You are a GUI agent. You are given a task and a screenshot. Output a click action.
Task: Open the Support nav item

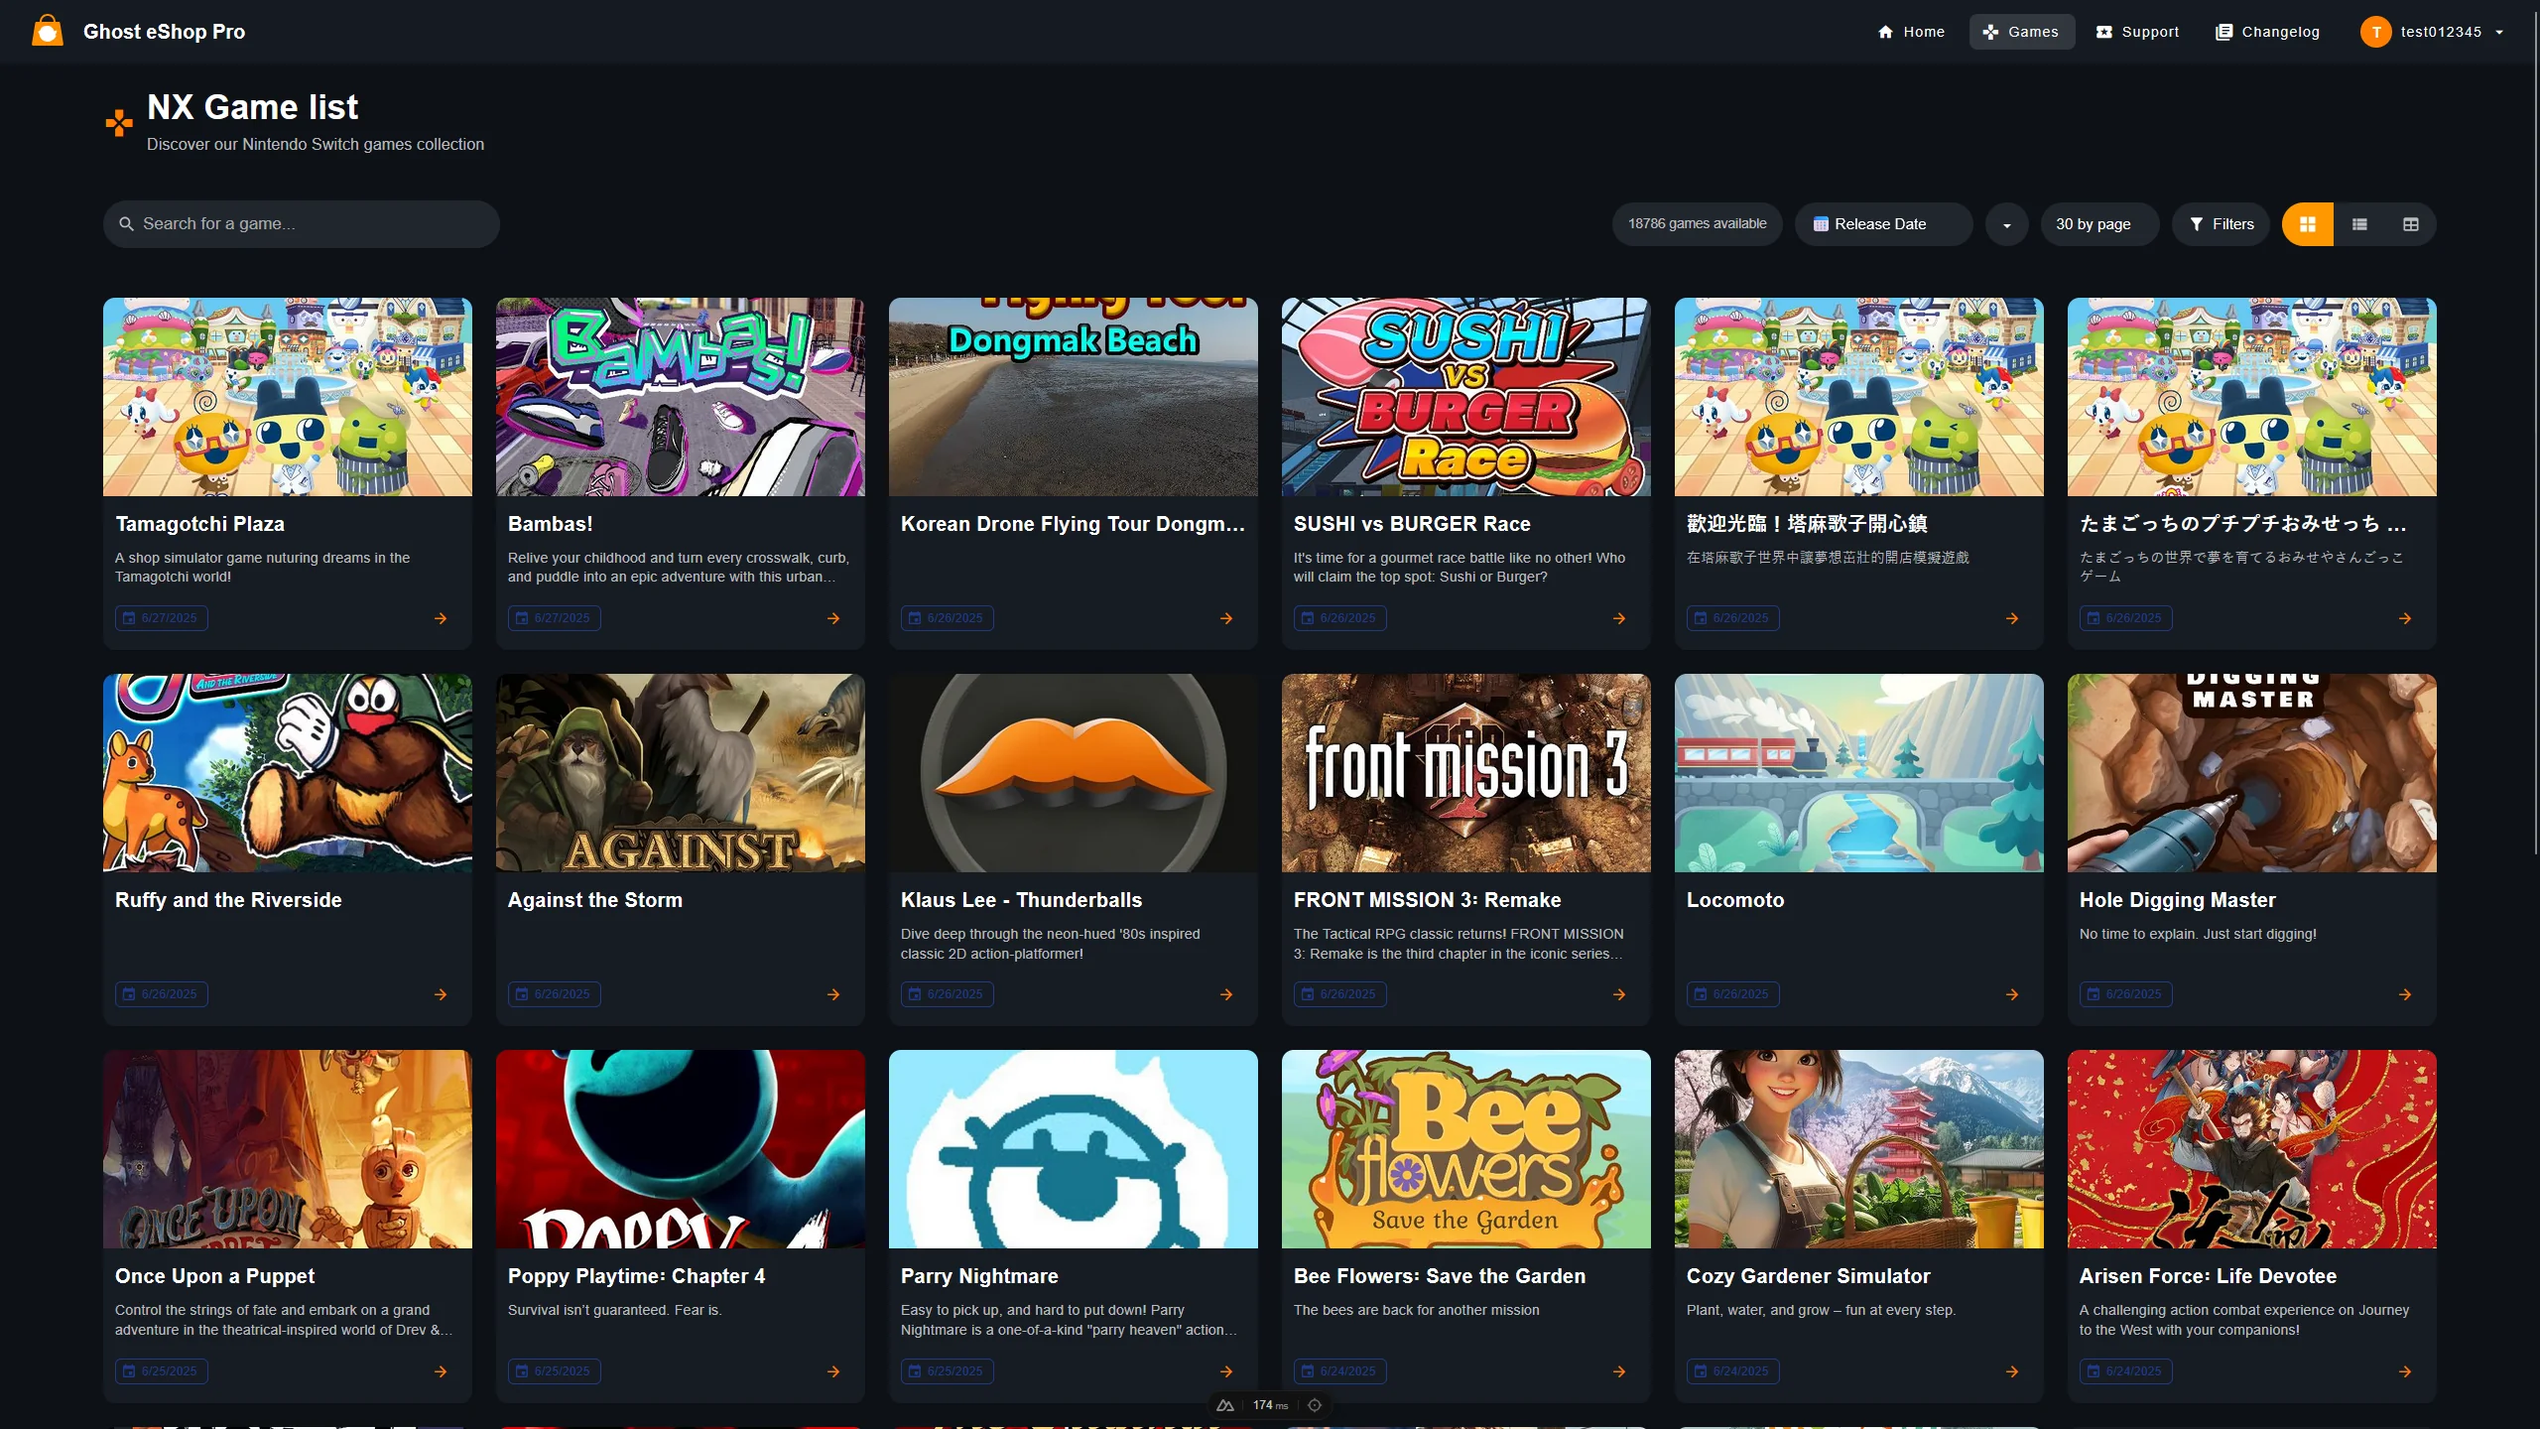pyautogui.click(x=2137, y=32)
